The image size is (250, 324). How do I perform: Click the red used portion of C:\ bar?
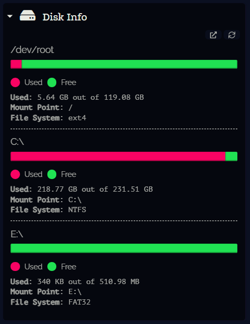(x=118, y=156)
